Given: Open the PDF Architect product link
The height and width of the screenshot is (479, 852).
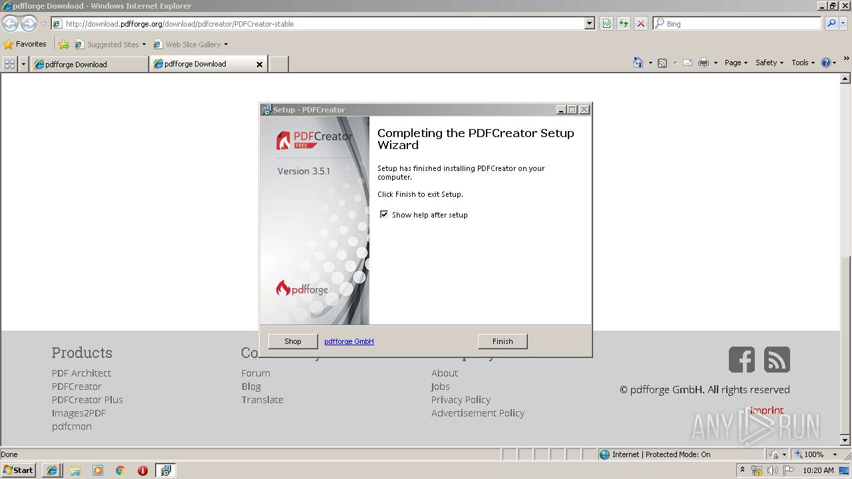Looking at the screenshot, I should tap(81, 373).
